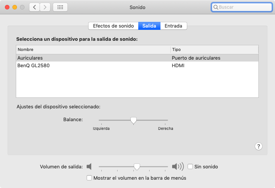Image resolution: width=275 pixels, height=188 pixels.
Task: Click the low volume speaker icon
Action: tap(89, 166)
